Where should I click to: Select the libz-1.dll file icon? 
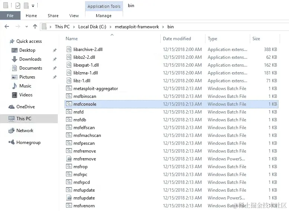click(69, 81)
